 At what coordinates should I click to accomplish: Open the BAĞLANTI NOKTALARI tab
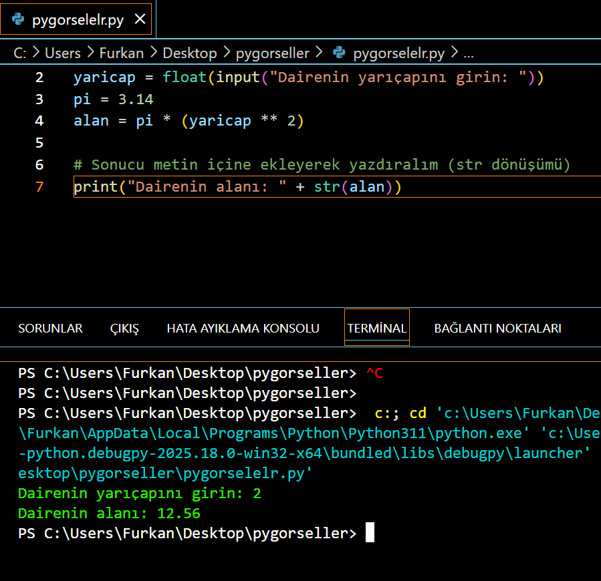[x=497, y=328]
